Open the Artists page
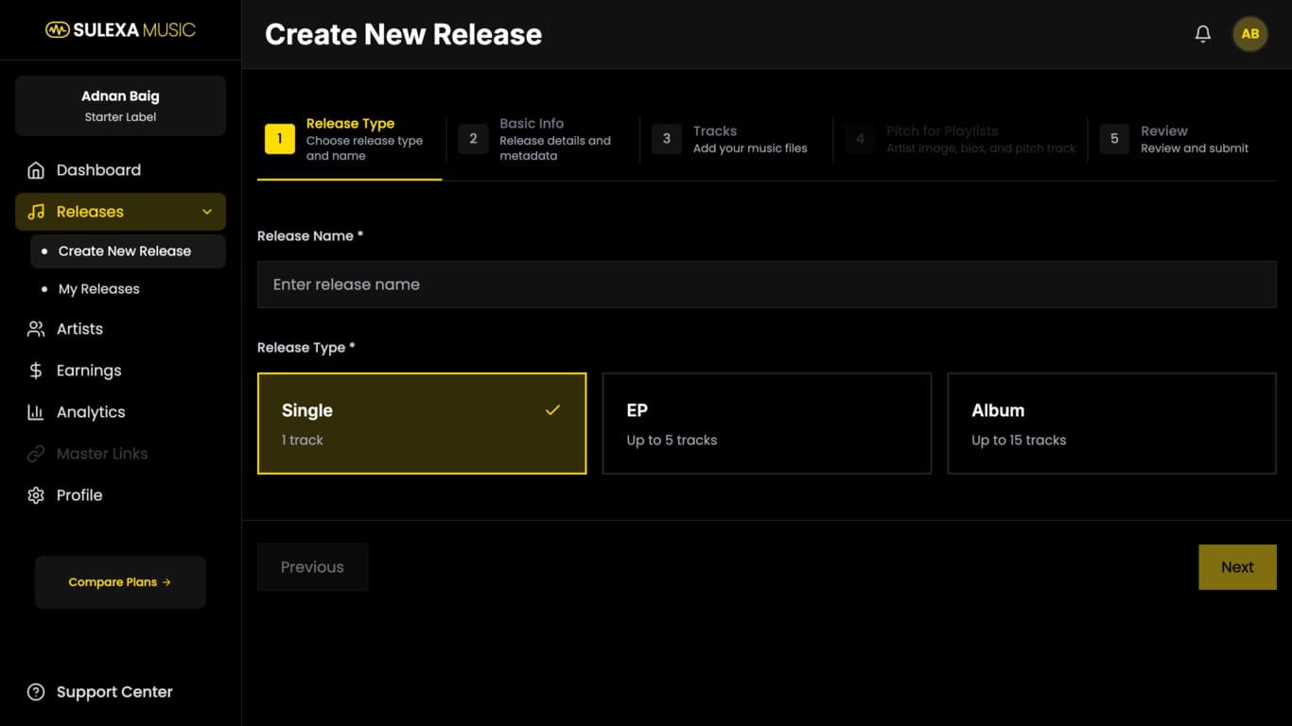 point(120,329)
